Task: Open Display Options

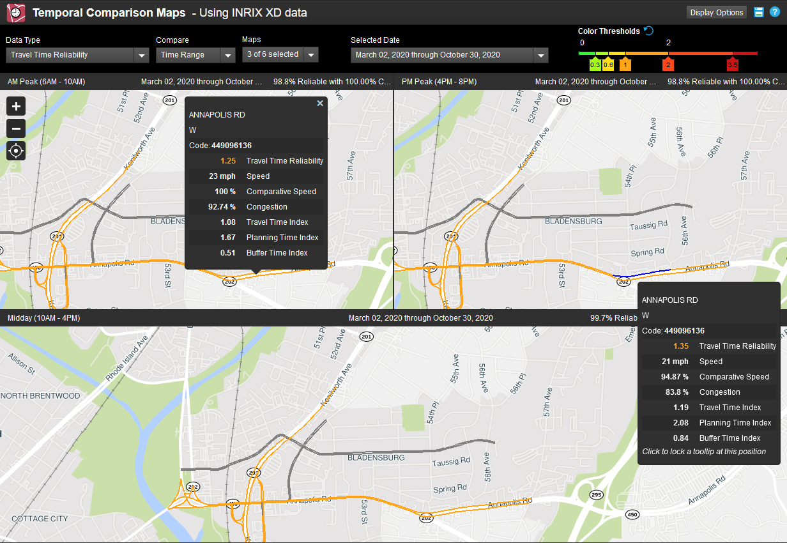Action: tap(716, 11)
